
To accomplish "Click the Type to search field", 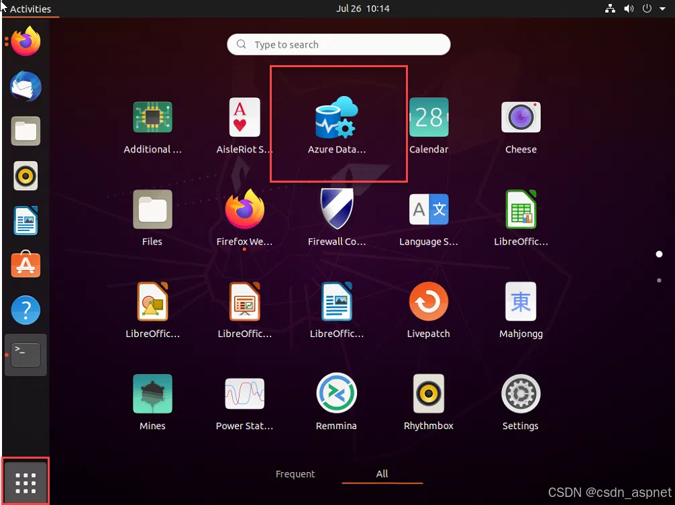I will coord(339,44).
